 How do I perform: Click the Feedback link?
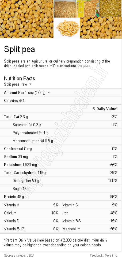point(96,256)
